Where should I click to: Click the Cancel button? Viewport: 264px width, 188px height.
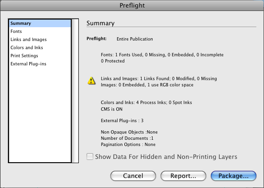pyautogui.click(x=133, y=176)
